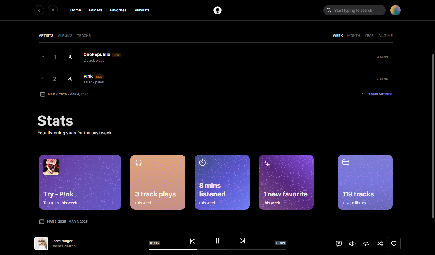This screenshot has height=255, width=435.
Task: Select the Alltime time range
Action: point(385,35)
